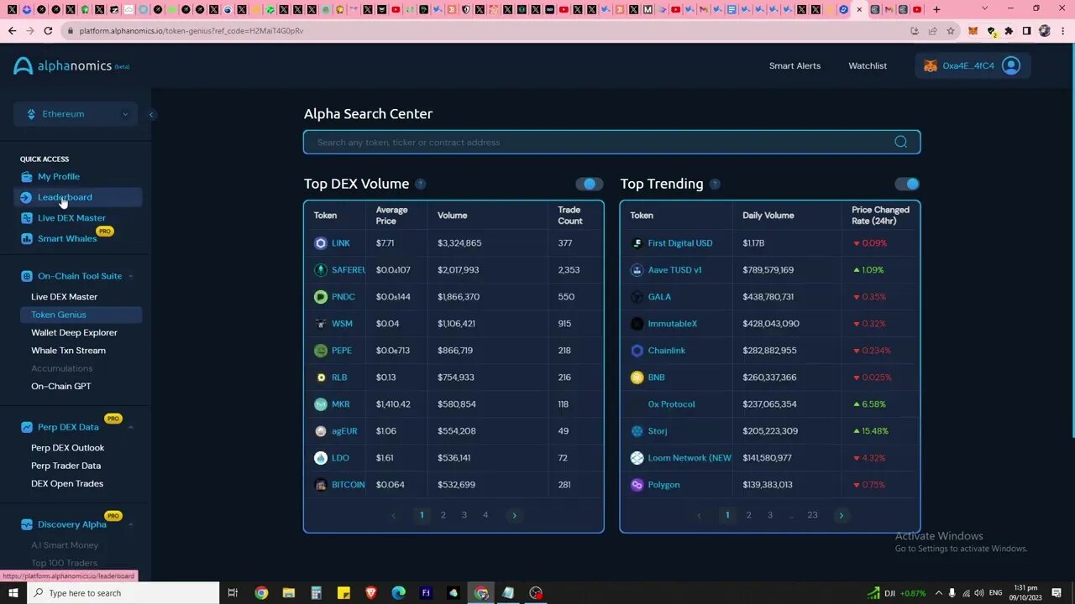Click the Perp DEX Data chart icon
1075x604 pixels.
(27, 427)
